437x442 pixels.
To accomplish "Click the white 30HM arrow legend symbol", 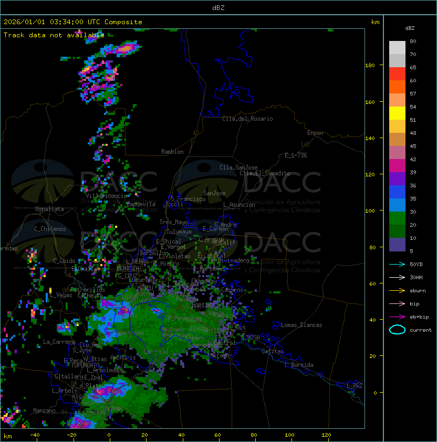I will click(x=397, y=277).
